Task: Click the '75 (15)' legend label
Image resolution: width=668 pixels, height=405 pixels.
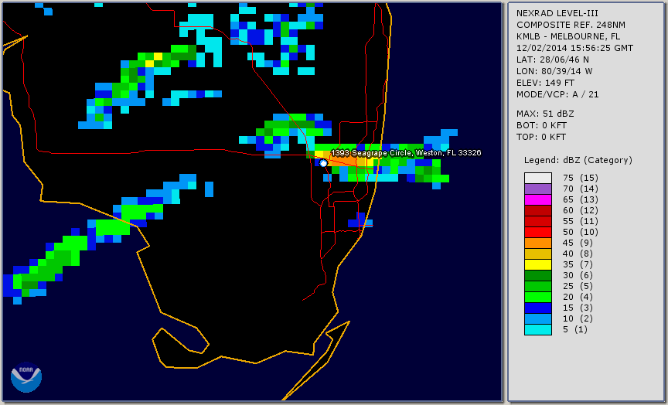Action: point(580,178)
